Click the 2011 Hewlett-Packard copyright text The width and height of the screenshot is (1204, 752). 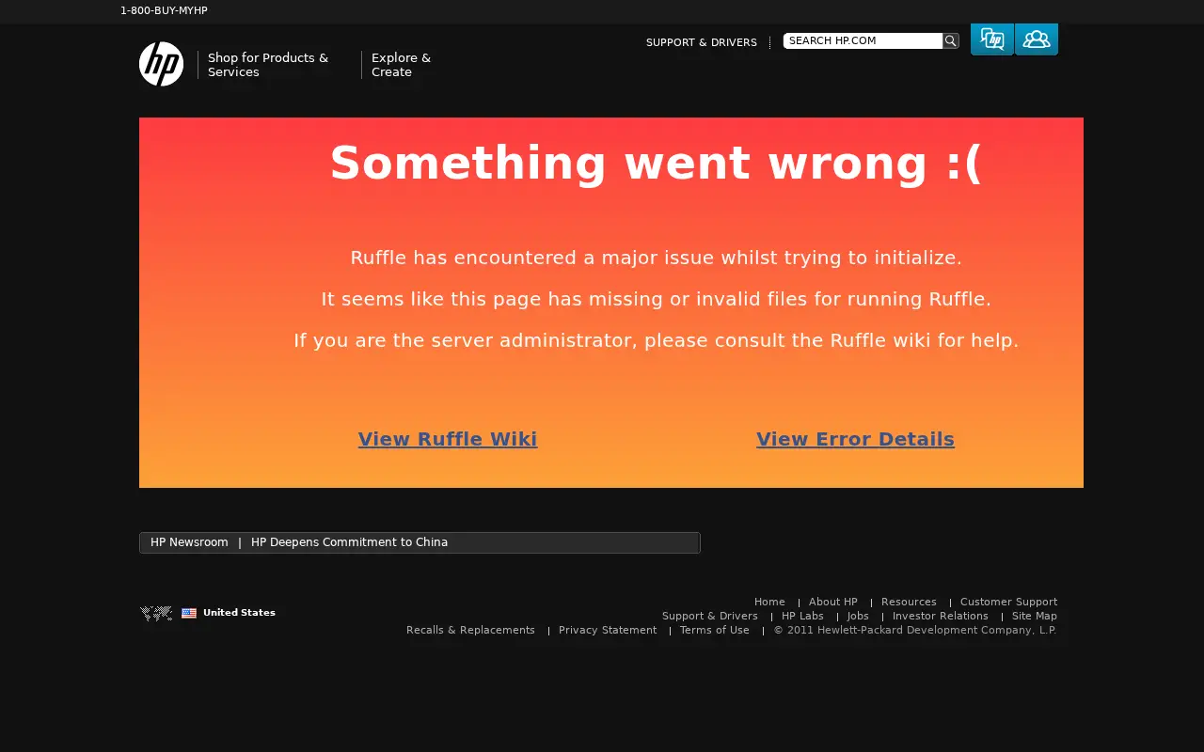915,630
